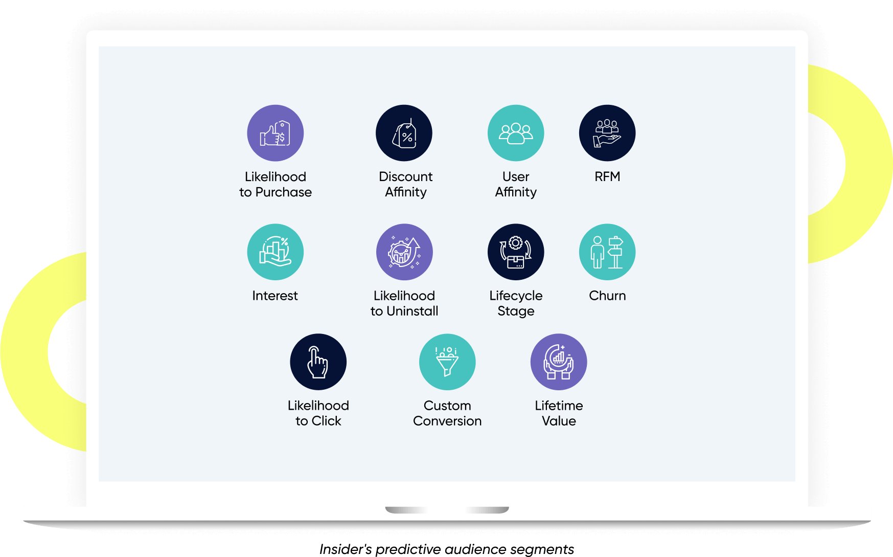The image size is (893, 557).
Task: Click the "RFM" text label
Action: coord(607,176)
